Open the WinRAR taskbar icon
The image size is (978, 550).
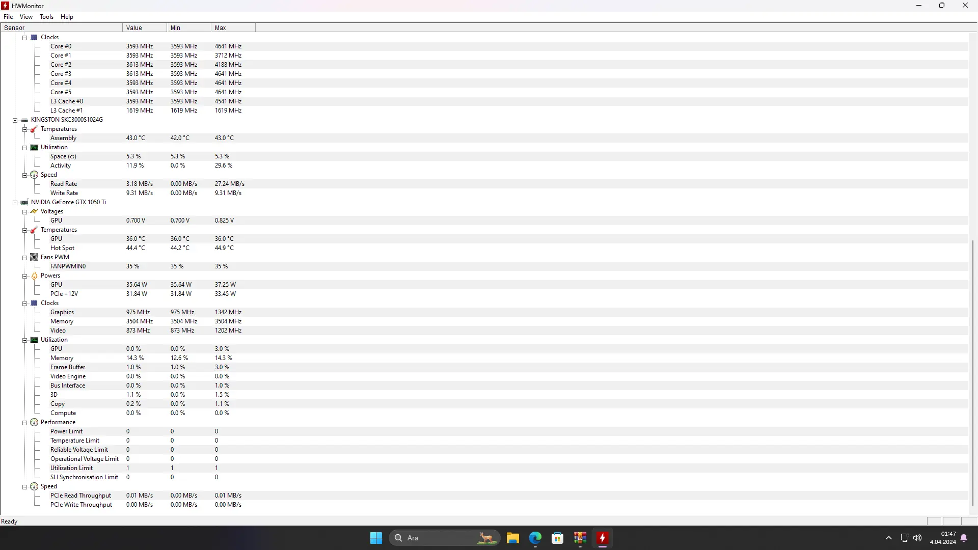[580, 538]
